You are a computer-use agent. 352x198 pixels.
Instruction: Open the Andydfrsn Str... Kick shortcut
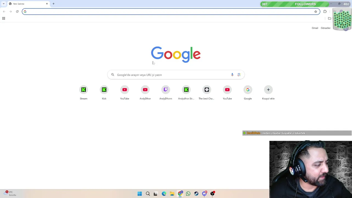pyautogui.click(x=186, y=92)
